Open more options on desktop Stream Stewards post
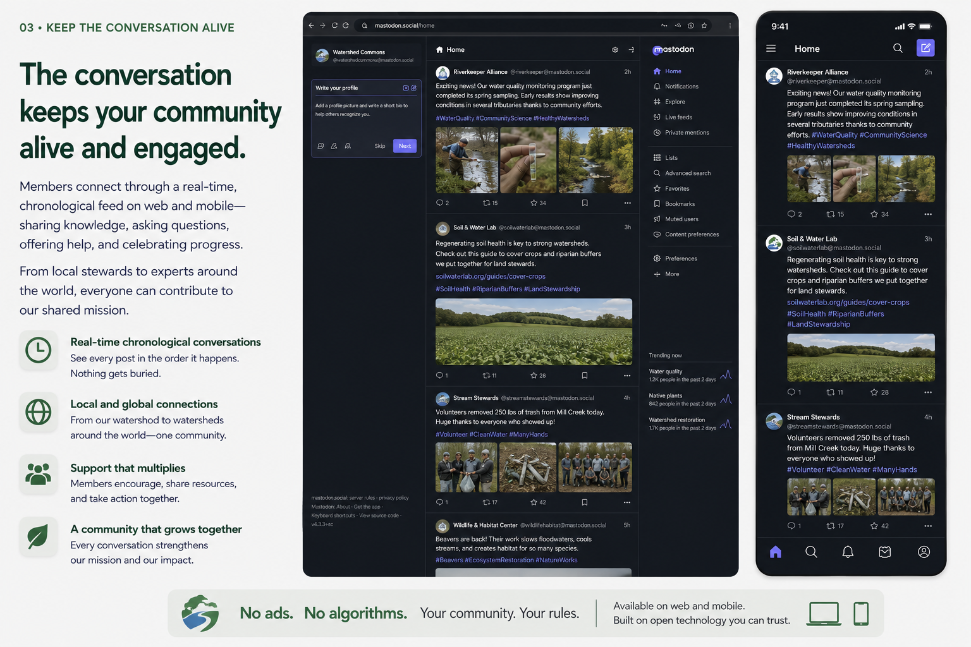 627,502
